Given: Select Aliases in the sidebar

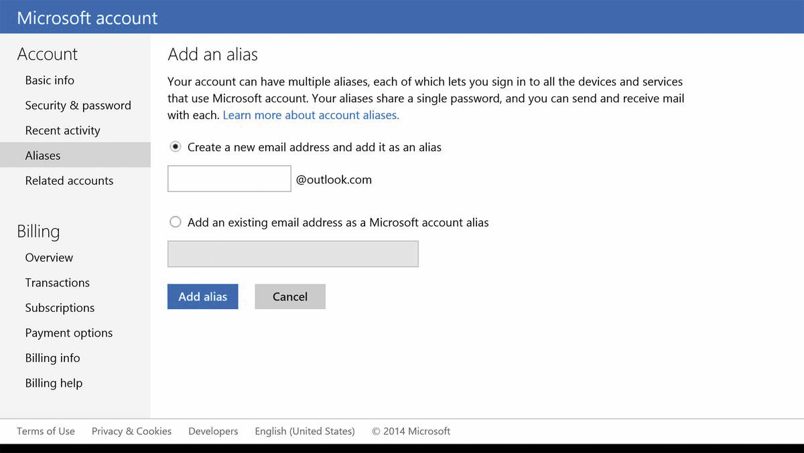Looking at the screenshot, I should click(75, 155).
